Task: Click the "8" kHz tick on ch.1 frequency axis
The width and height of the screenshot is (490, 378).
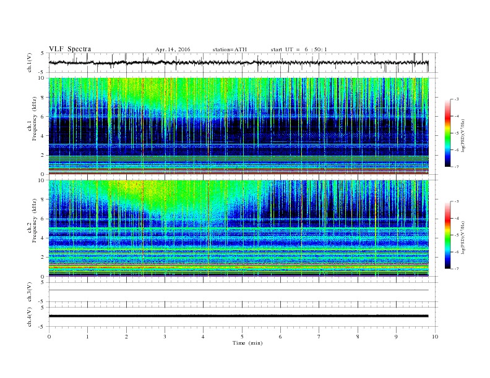Action: click(x=43, y=98)
